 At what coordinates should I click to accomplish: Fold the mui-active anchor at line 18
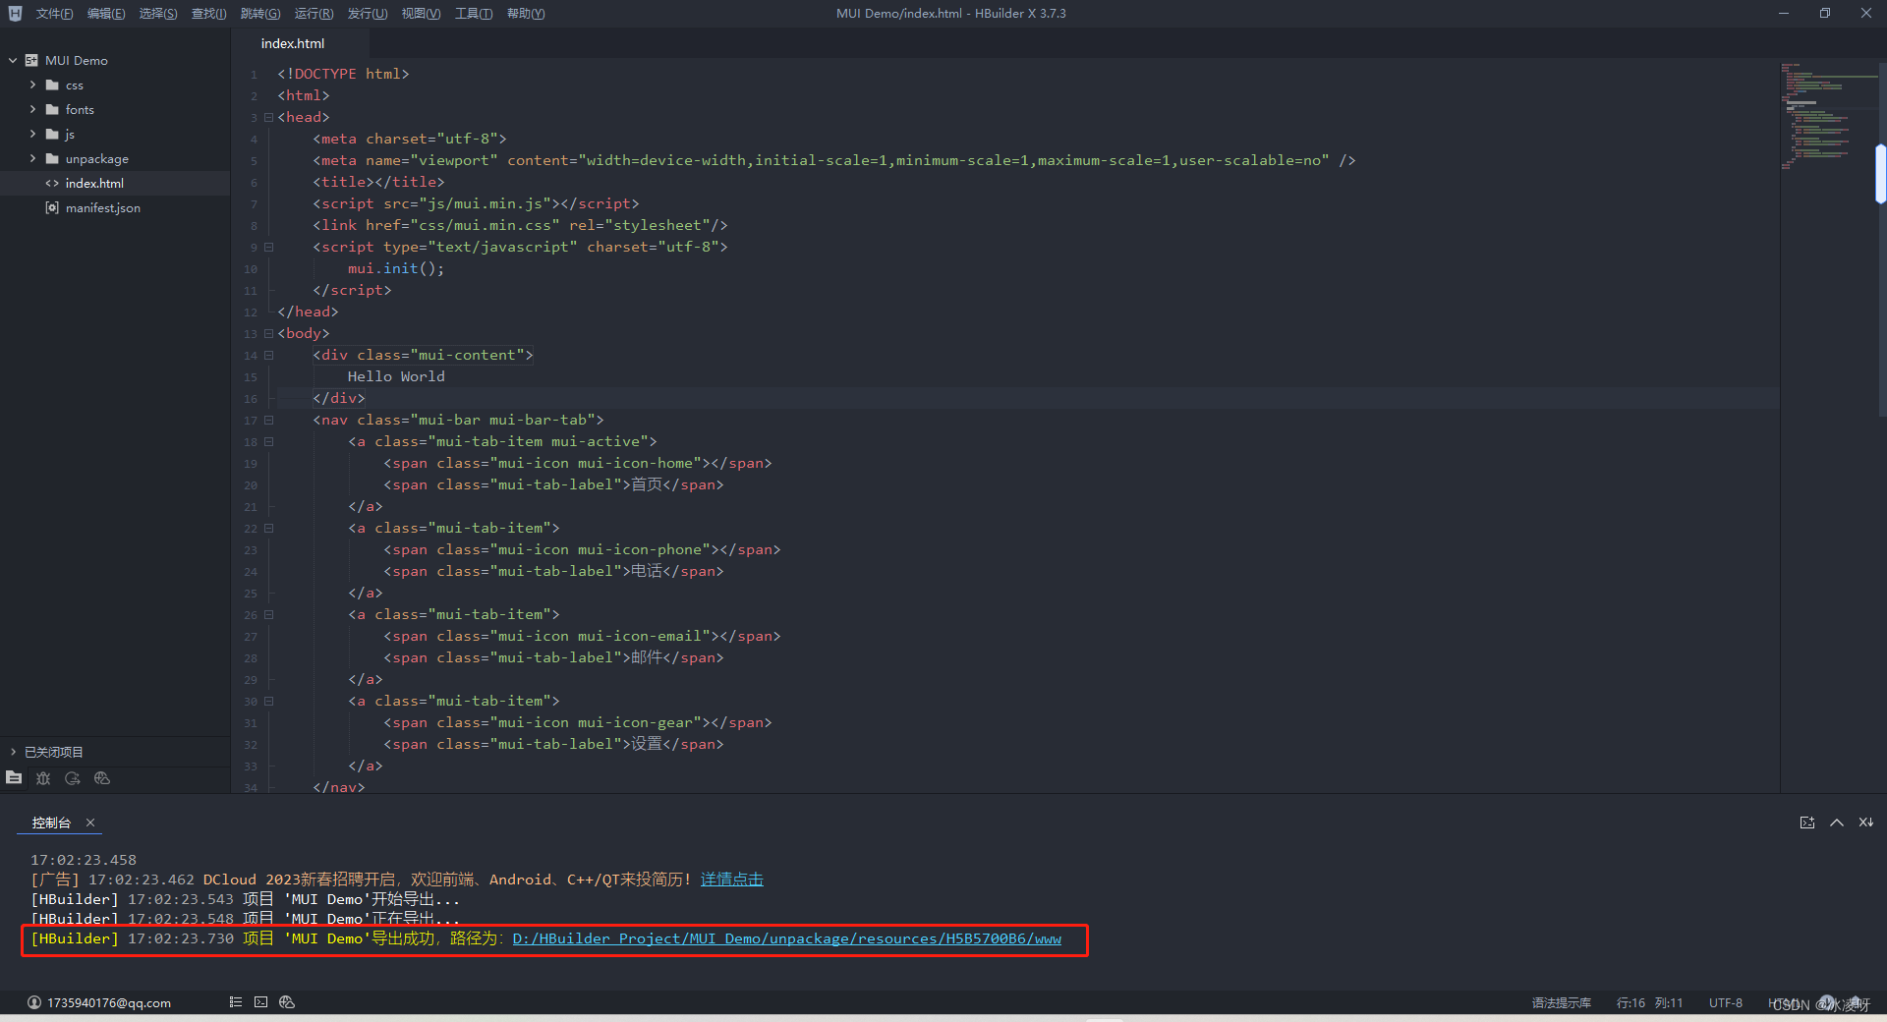coord(268,442)
